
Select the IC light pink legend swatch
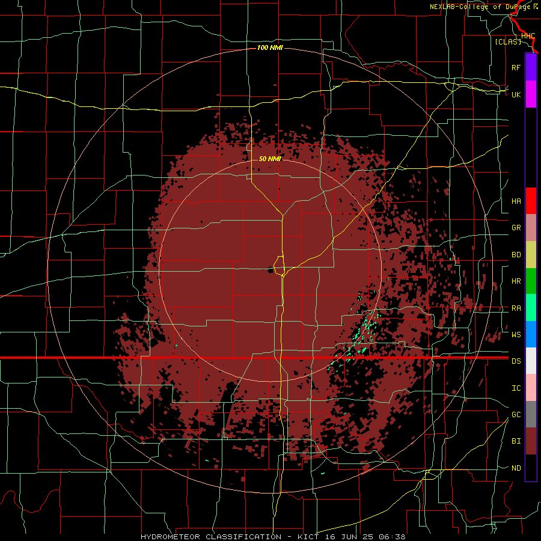tap(531, 388)
